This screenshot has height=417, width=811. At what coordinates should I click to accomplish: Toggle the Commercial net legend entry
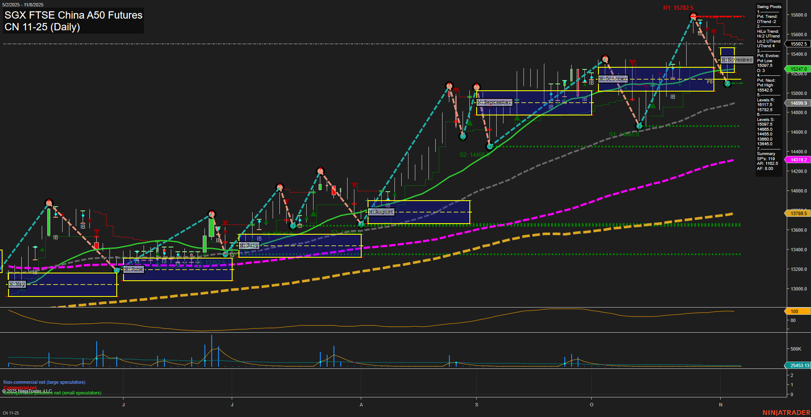(x=19, y=388)
